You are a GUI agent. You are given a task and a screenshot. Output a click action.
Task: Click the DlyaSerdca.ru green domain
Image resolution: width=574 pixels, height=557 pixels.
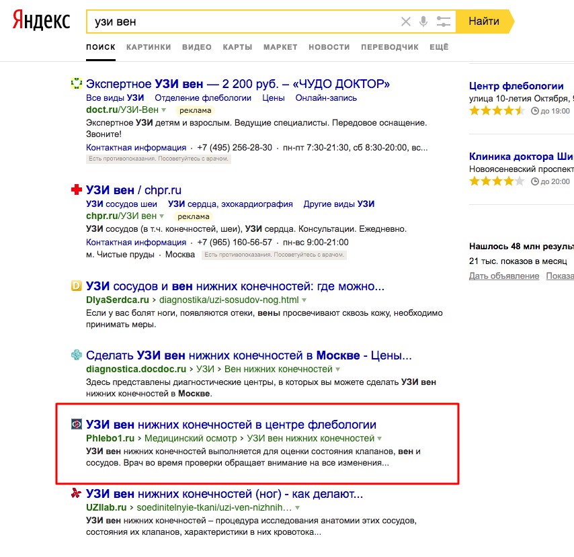[118, 300]
